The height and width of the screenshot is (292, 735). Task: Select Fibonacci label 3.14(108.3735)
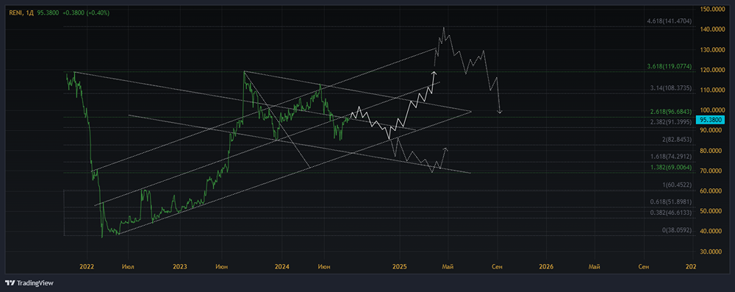click(x=671, y=88)
